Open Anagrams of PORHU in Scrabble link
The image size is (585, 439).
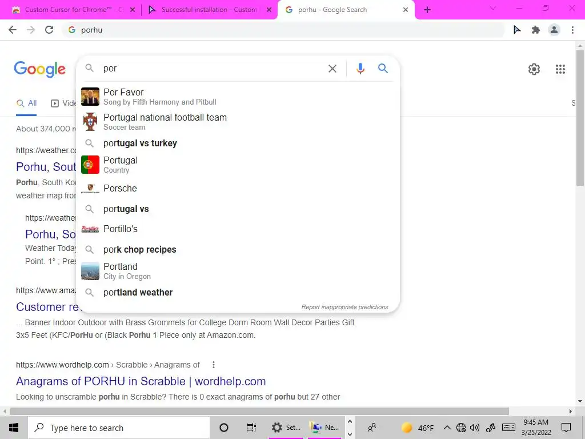tap(141, 381)
